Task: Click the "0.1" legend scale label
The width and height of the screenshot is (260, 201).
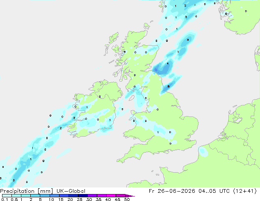Action: (x=5, y=199)
